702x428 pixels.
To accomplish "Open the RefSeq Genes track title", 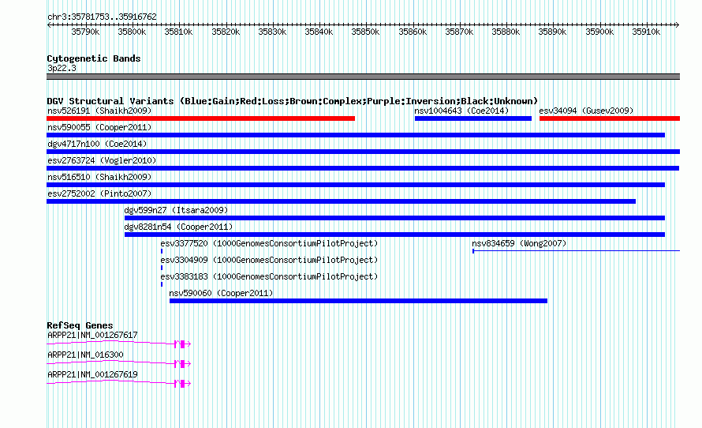I will 80,326.
